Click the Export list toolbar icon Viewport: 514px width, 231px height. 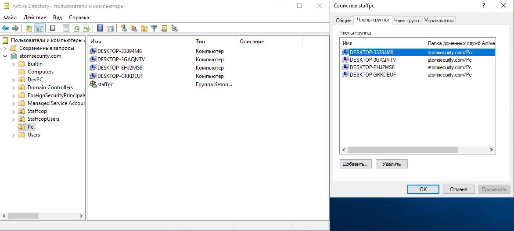coord(86,28)
